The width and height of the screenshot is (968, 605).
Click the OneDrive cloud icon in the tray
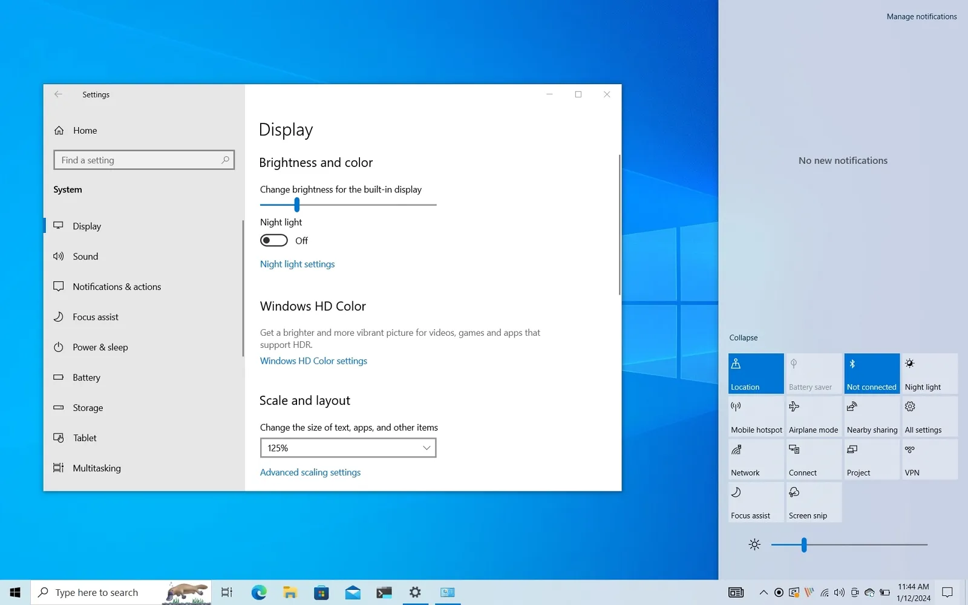[869, 593]
